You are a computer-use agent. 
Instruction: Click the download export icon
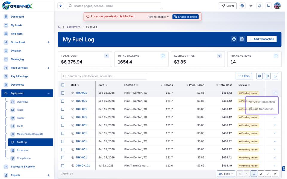pos(275,76)
